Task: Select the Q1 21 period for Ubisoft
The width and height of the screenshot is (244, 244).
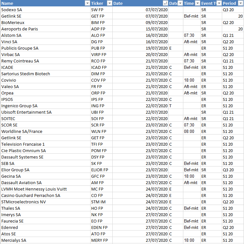Action: (x=233, y=112)
